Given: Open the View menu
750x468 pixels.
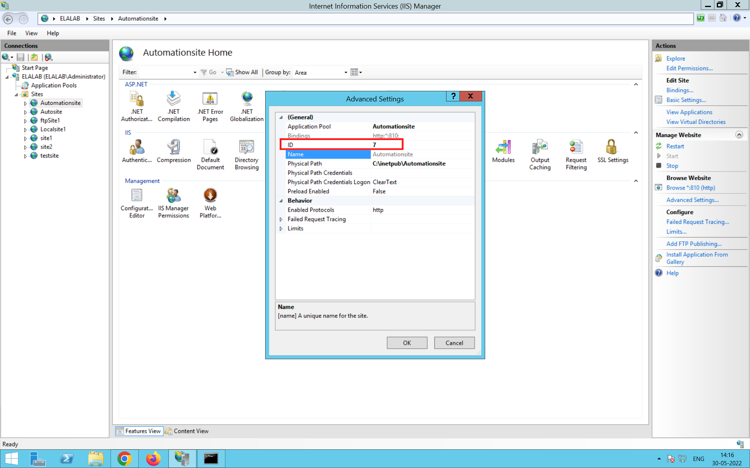Looking at the screenshot, I should pyautogui.click(x=31, y=33).
